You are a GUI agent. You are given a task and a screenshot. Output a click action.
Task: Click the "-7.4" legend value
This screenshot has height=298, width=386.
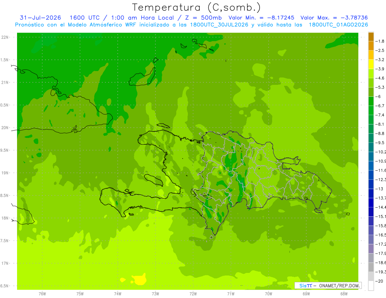point(381,115)
